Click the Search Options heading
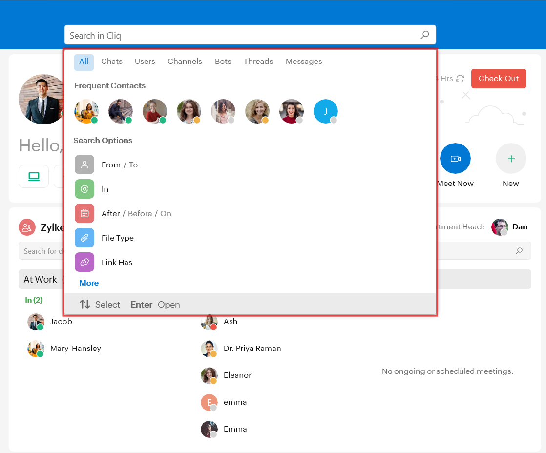 click(103, 141)
